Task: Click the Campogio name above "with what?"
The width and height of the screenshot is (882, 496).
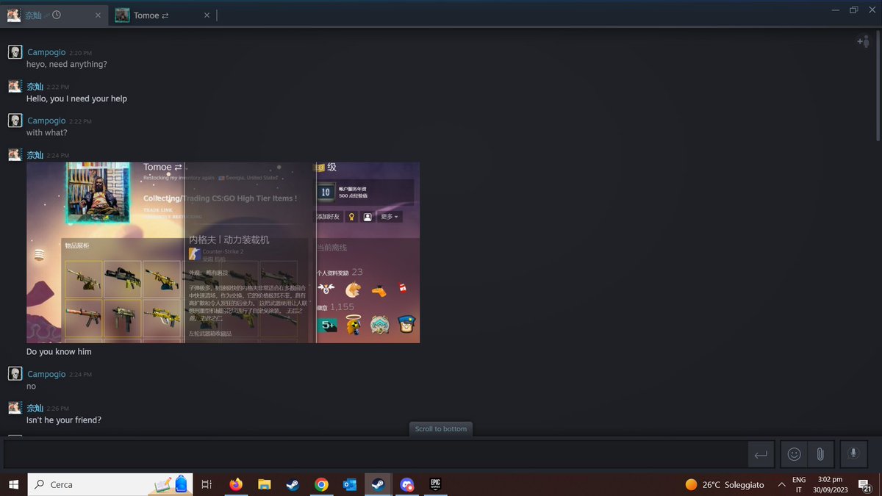Action: 46,121
